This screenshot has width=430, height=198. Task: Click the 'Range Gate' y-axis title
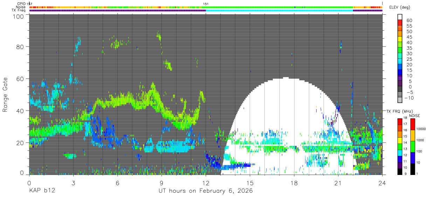point(5,95)
